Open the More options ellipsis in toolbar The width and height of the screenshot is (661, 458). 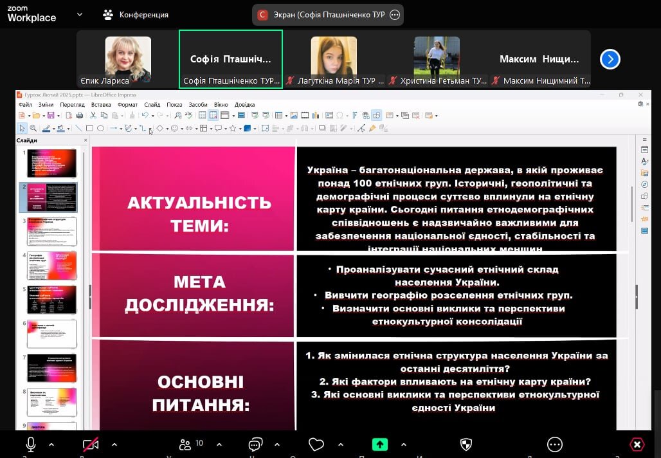(x=554, y=444)
